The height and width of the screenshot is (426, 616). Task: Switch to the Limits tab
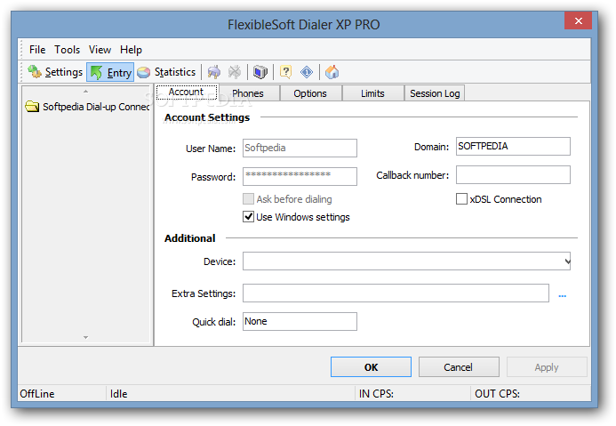[x=372, y=93]
